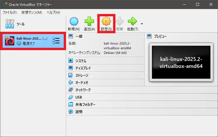Open dropdown arrow next to 起動(T)

142,24
